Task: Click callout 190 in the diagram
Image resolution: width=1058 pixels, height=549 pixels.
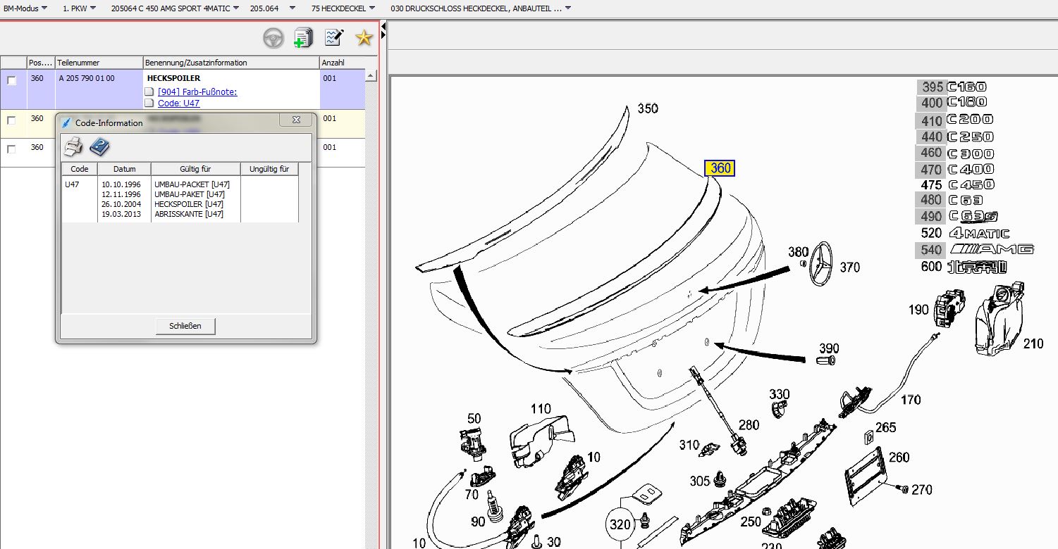Action: pos(918,310)
